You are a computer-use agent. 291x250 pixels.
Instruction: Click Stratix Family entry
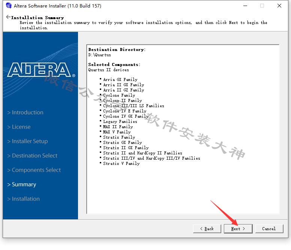(119, 137)
